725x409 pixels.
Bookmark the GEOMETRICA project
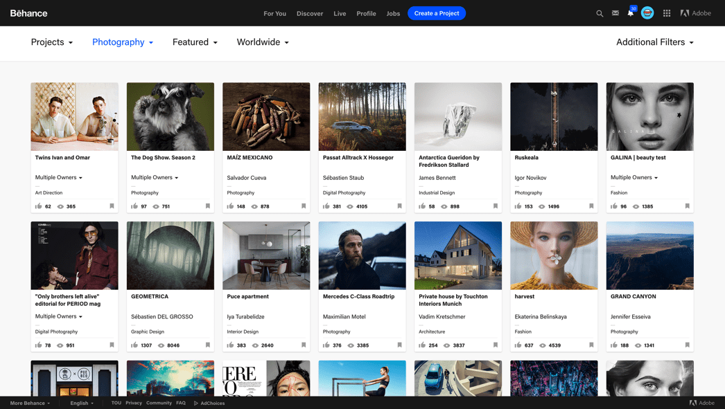[207, 345]
